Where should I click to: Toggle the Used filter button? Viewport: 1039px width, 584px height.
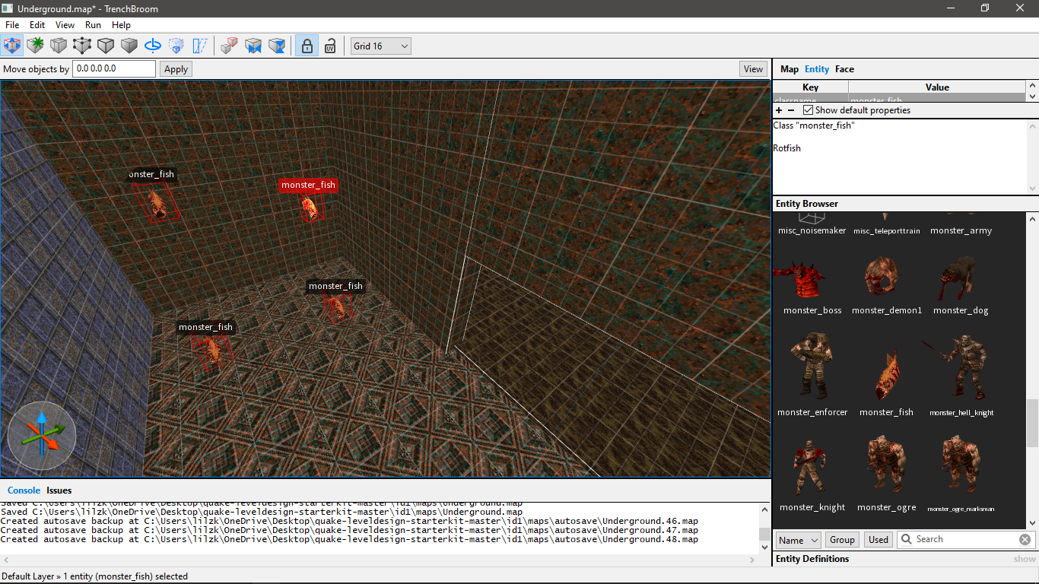[x=879, y=540]
